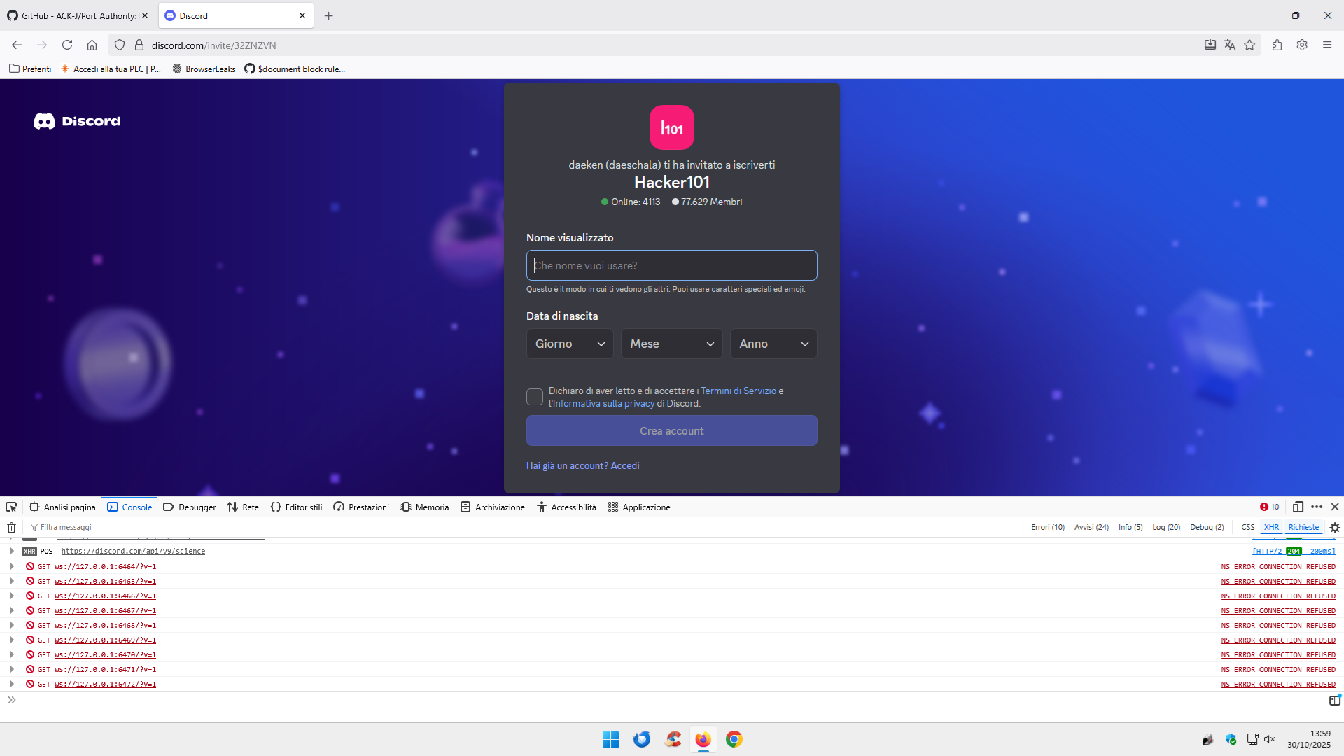Open the Mese dropdown
Screen dimensions: 1344x756
point(671,344)
